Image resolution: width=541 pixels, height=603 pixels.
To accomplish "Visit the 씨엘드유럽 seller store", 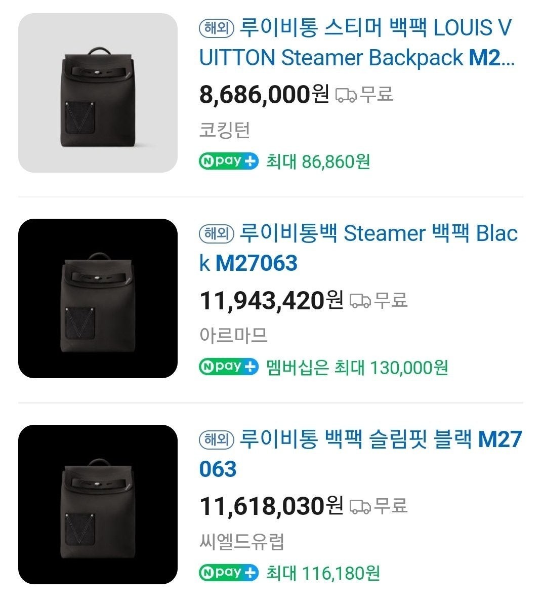I will [x=242, y=541].
